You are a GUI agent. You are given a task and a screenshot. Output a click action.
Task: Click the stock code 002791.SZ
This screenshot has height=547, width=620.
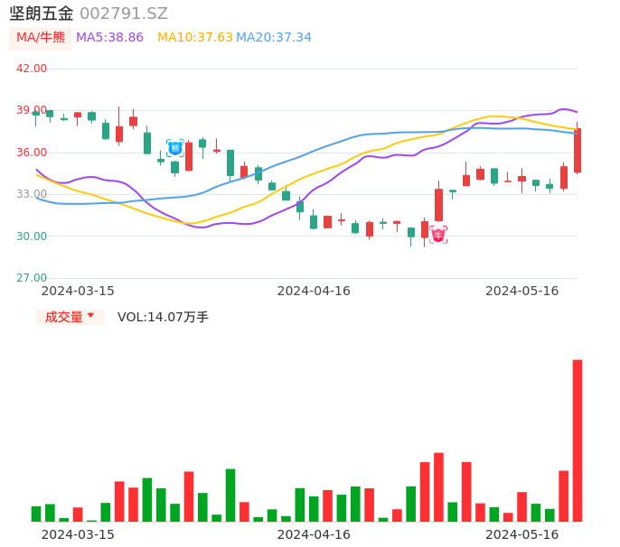124,14
